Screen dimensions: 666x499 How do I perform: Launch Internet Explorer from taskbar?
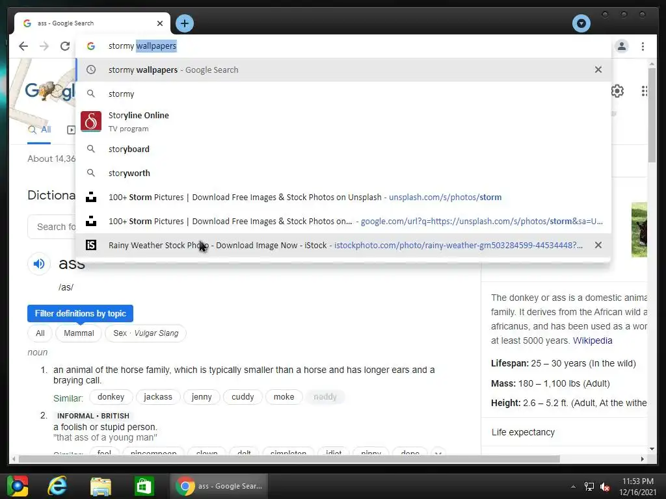click(x=57, y=486)
